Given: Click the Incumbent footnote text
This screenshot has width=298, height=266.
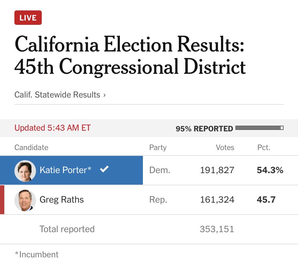Looking at the screenshot, I should [x=37, y=254].
